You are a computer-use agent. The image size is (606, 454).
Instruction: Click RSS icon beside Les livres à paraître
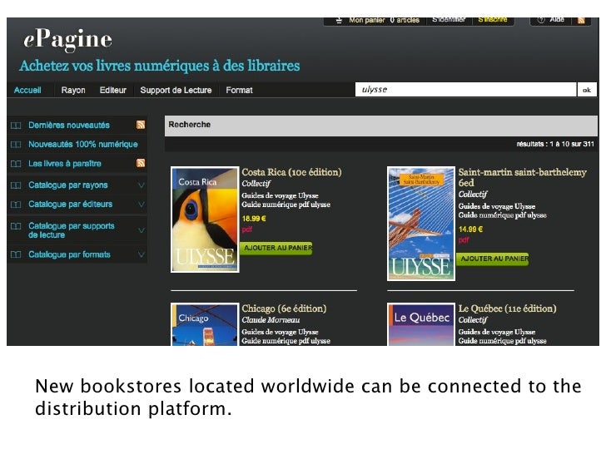click(141, 163)
